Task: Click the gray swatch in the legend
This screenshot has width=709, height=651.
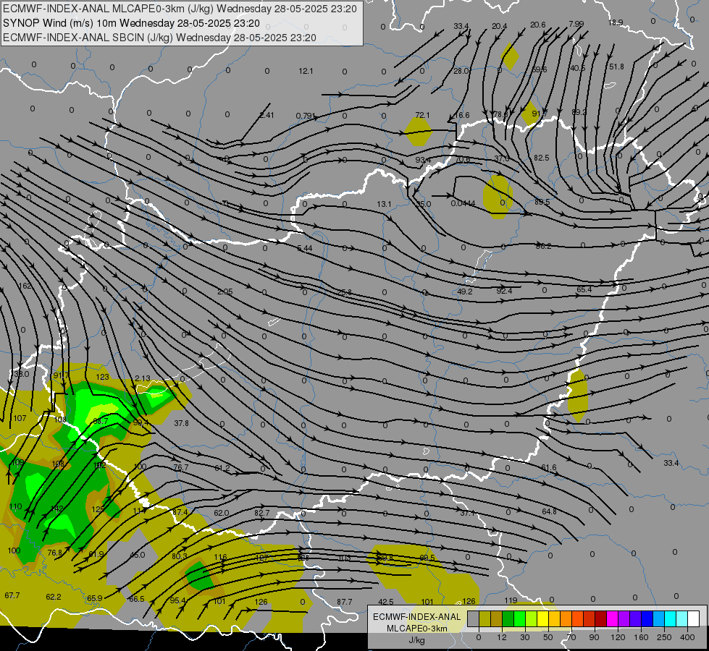Action: (x=473, y=618)
